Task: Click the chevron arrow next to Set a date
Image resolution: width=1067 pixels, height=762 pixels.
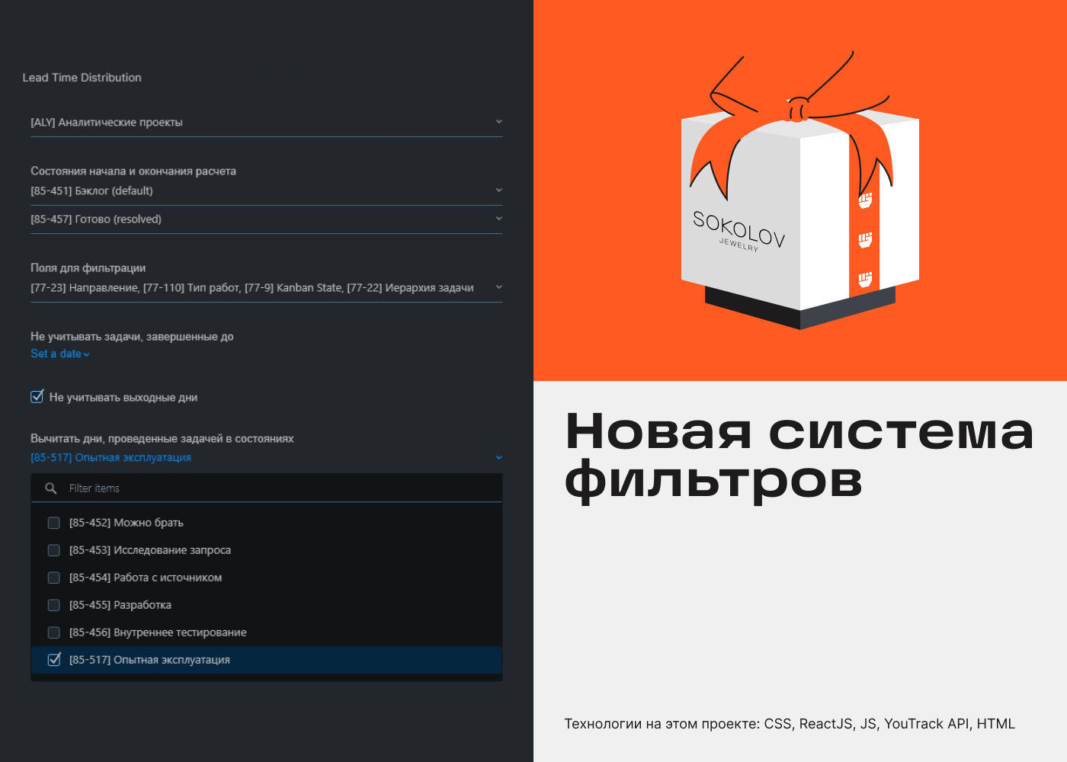Action: 87,354
